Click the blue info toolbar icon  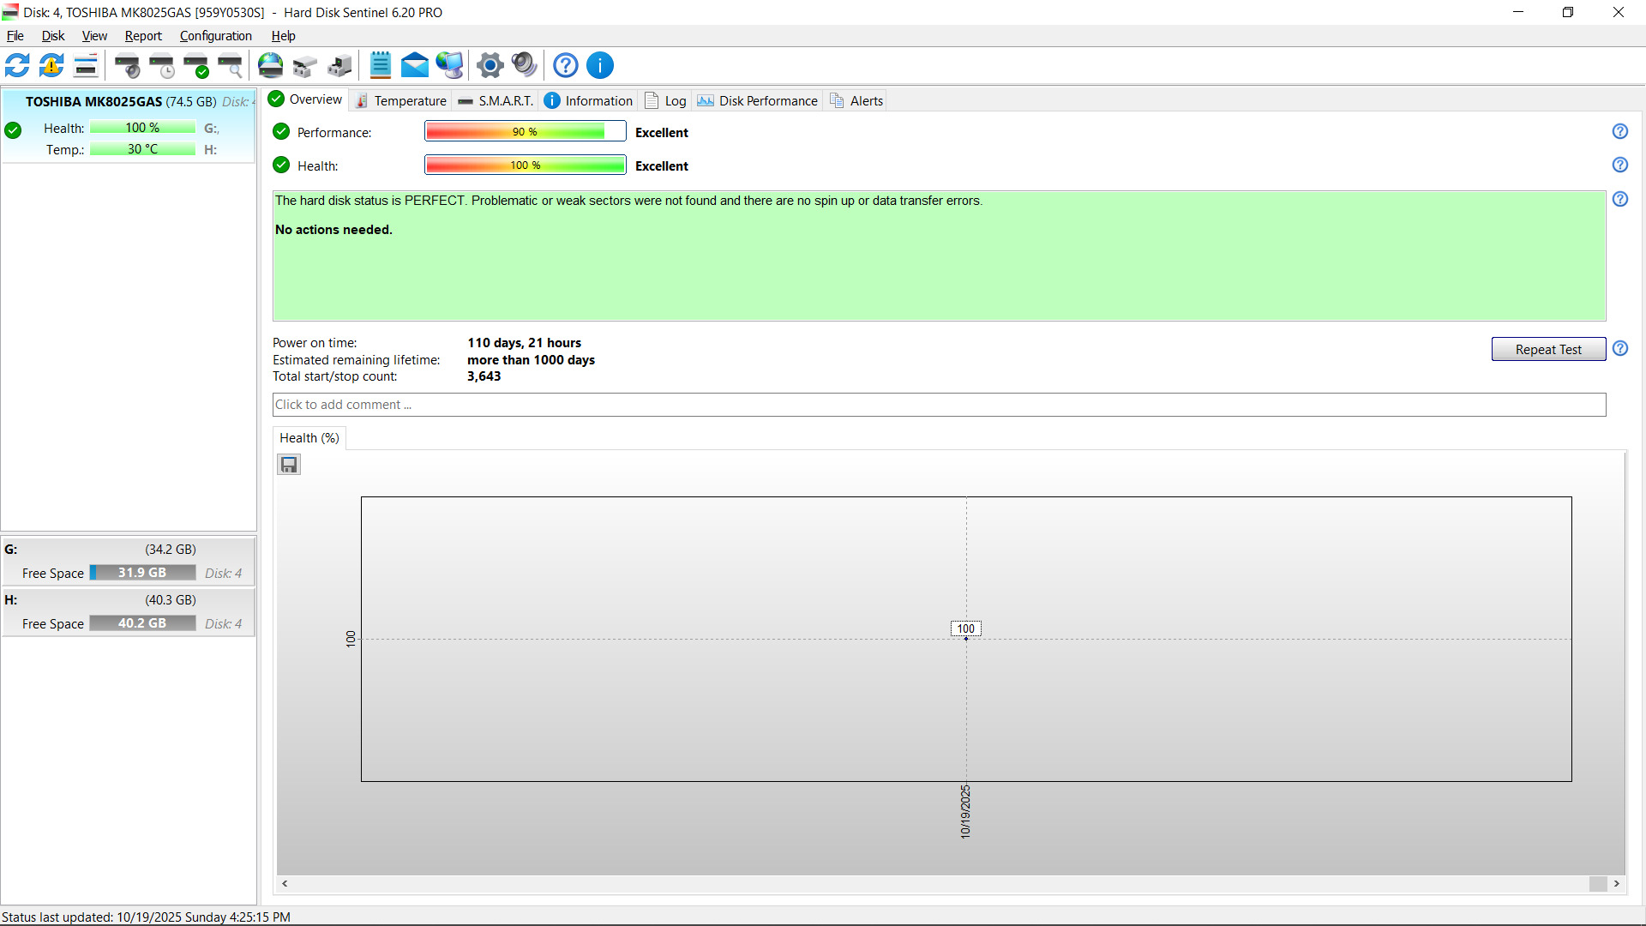click(x=600, y=65)
